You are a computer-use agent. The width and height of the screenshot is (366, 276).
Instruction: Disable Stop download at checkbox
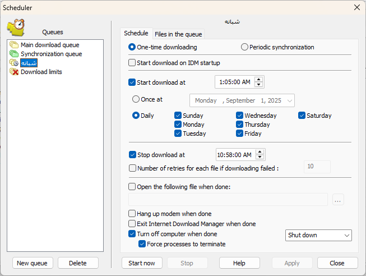coord(132,155)
